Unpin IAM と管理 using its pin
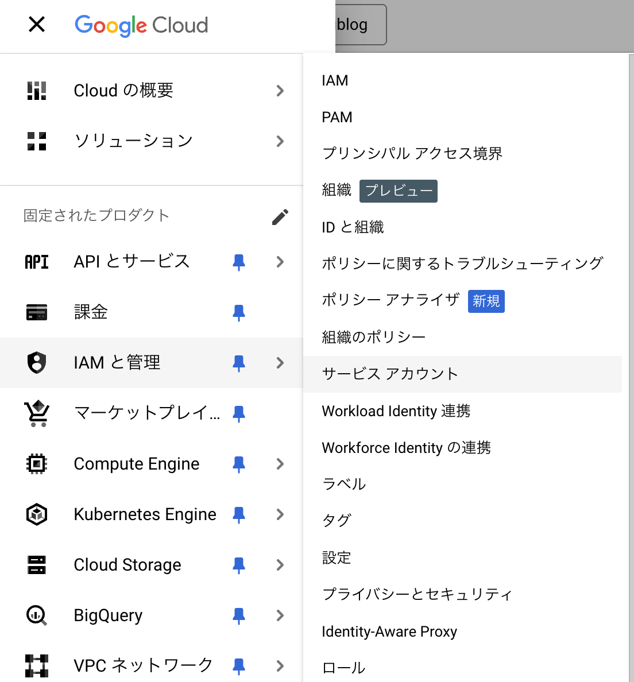Image resolution: width=634 pixels, height=682 pixels. 238,363
